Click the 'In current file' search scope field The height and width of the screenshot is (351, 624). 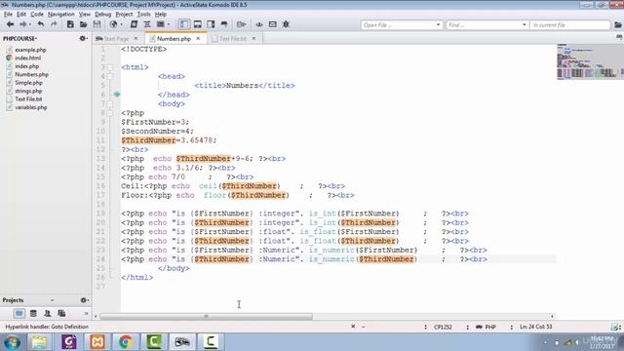pos(569,25)
